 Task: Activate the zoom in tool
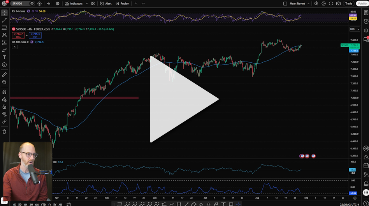[x=4, y=82]
